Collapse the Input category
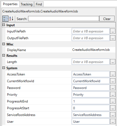This screenshot has height=126, width=117. click(4, 25)
